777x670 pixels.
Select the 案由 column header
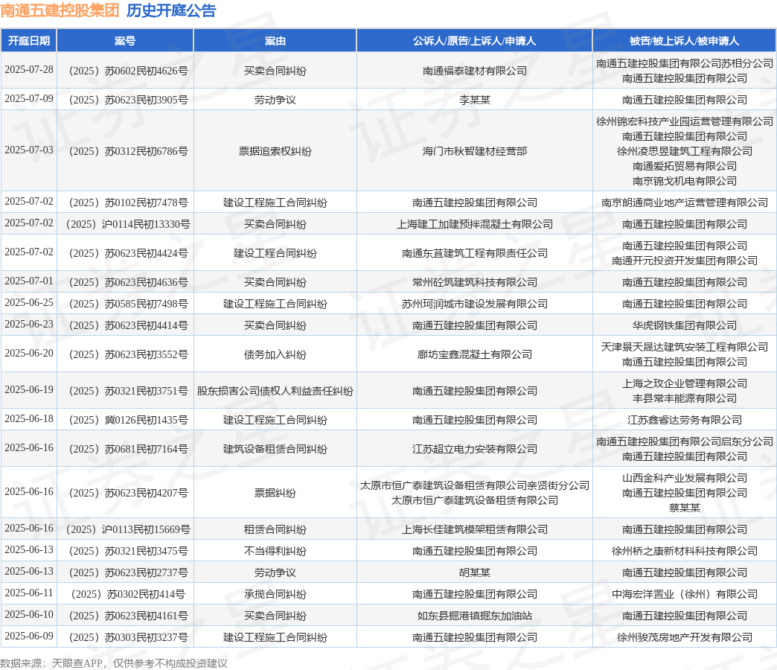275,41
